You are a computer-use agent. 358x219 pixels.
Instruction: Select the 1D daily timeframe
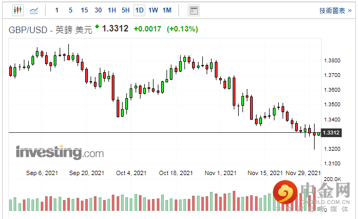[x=139, y=10]
